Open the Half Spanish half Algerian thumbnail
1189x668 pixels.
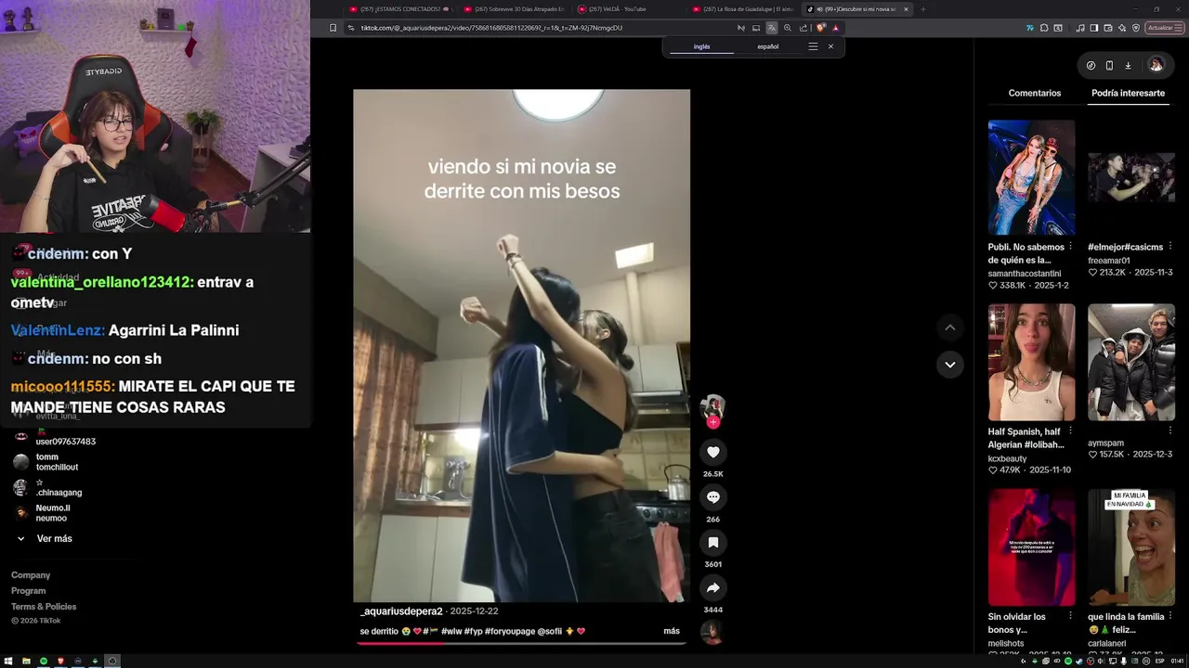pyautogui.click(x=1031, y=362)
